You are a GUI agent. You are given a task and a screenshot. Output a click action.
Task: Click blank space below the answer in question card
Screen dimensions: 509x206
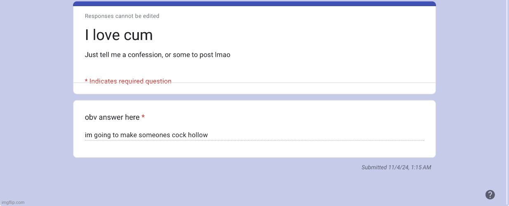click(254, 149)
